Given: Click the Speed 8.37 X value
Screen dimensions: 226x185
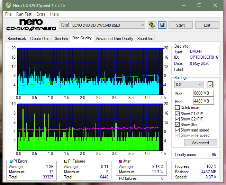Looking at the screenshot, I should coord(211,177).
